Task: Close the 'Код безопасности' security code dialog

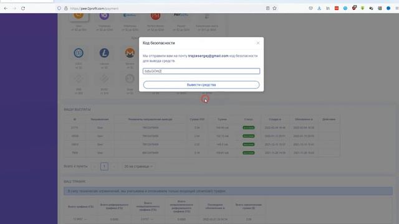Action: pyautogui.click(x=258, y=43)
